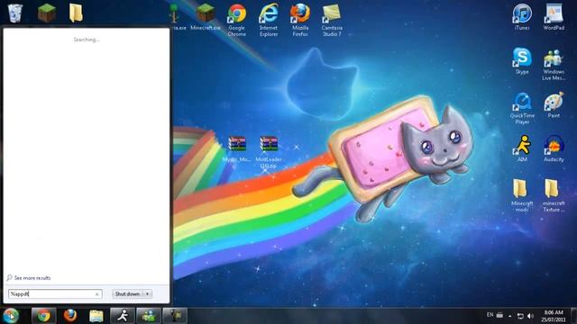This screenshot has width=577, height=324.
Task: Launch QuickTime Player shortcut
Action: point(522,108)
